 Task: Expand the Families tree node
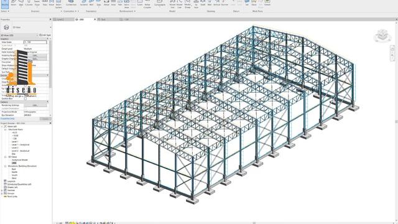[x=2, y=190]
